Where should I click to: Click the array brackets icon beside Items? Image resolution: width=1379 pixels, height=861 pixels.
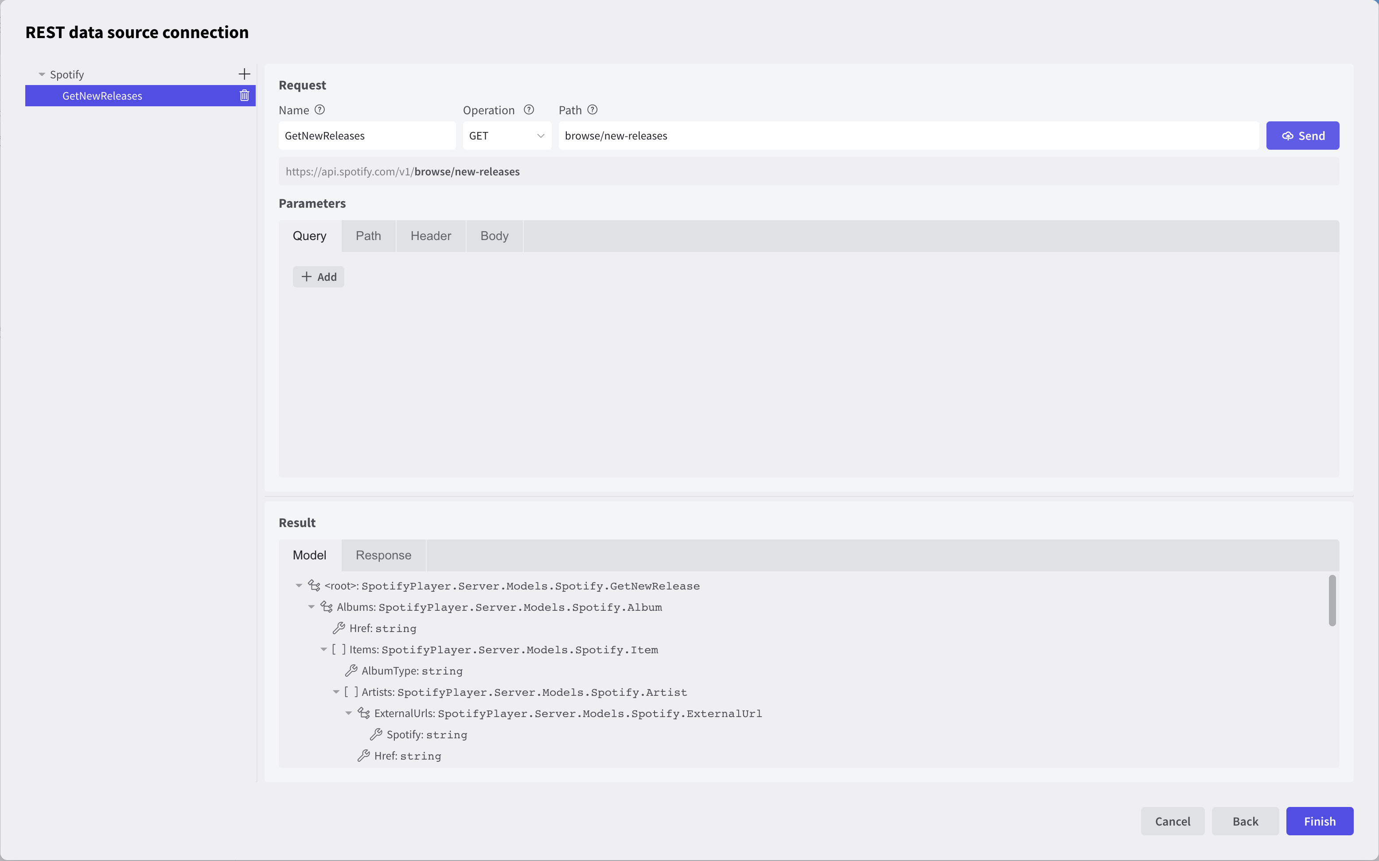click(x=339, y=649)
